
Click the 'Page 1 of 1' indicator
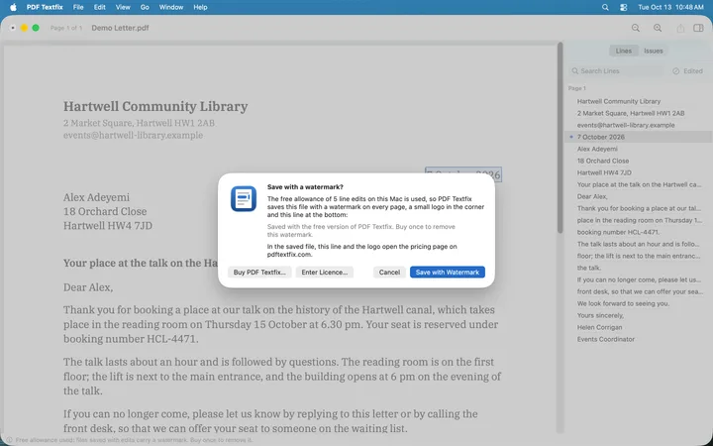click(66, 28)
